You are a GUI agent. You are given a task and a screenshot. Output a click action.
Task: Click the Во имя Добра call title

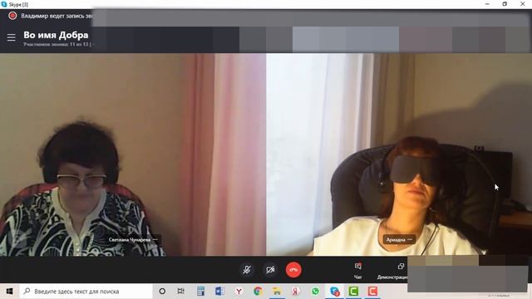[56, 35]
